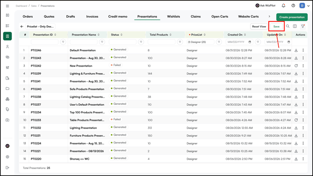Retry failed presentation PT0242
The width and height of the screenshot is (313, 176).
click(296, 66)
